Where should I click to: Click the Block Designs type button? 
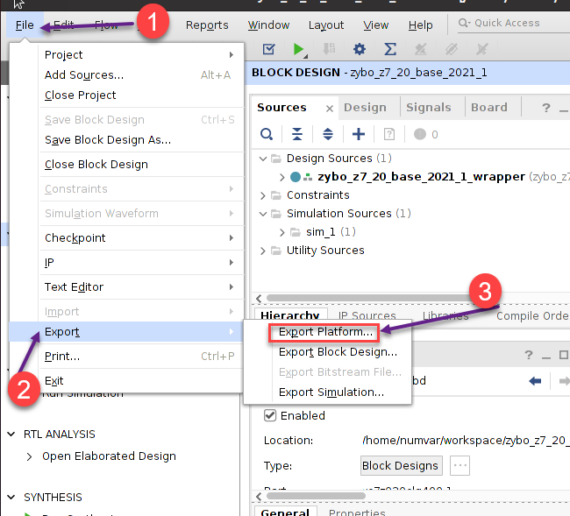(400, 466)
